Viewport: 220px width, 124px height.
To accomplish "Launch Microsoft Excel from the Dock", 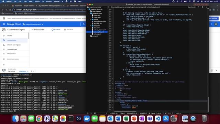I will 126,118.
